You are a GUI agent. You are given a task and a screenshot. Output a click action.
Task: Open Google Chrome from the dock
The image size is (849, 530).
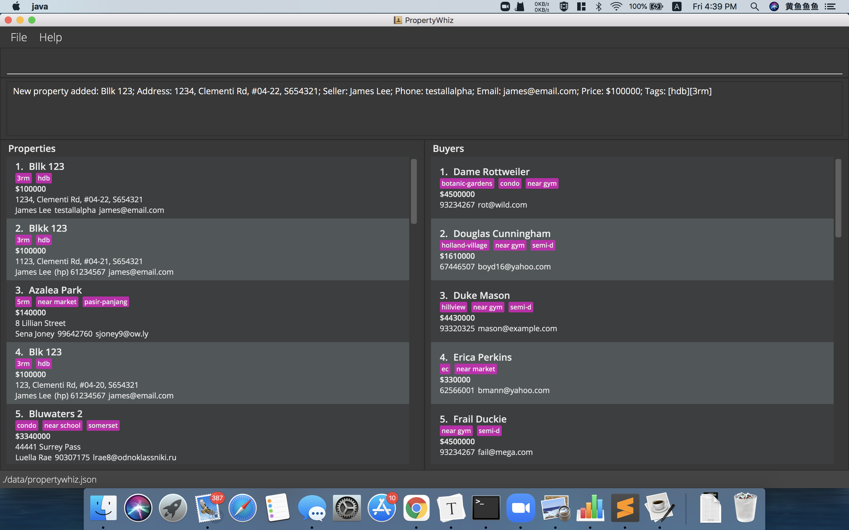[416, 508]
